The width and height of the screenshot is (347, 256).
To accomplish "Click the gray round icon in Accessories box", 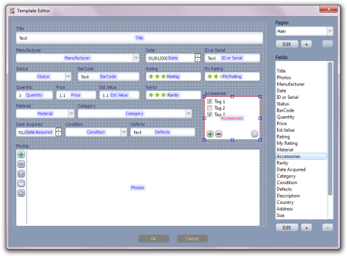I will point(254,134).
